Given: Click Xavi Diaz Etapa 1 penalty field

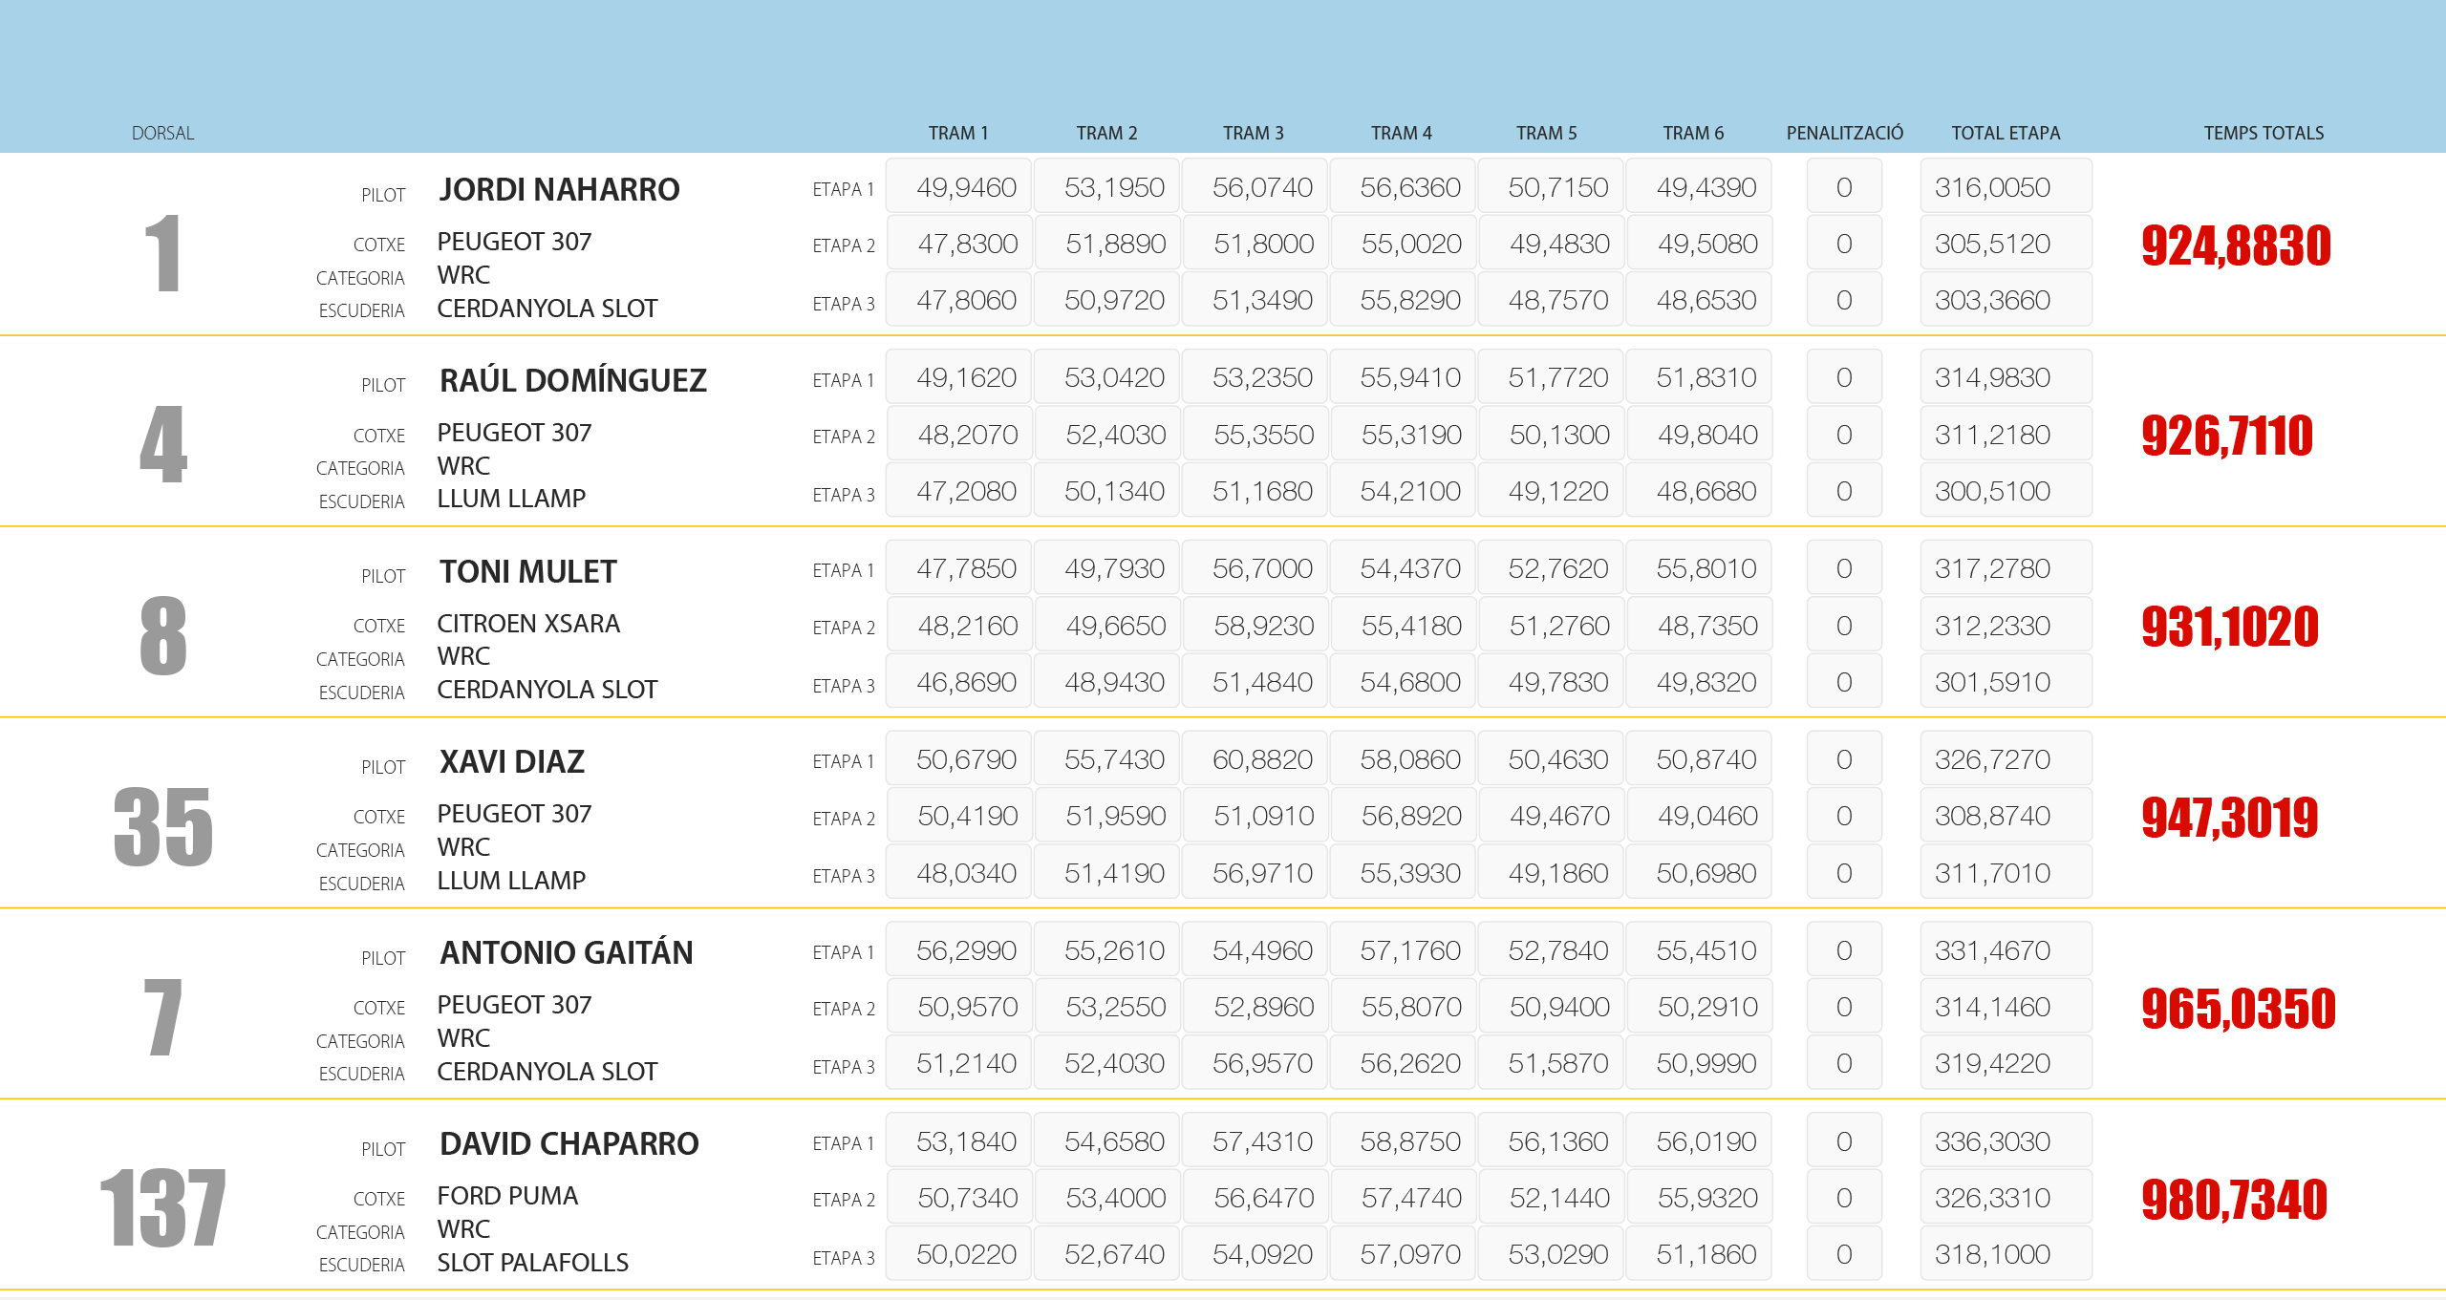Looking at the screenshot, I should 1843,759.
